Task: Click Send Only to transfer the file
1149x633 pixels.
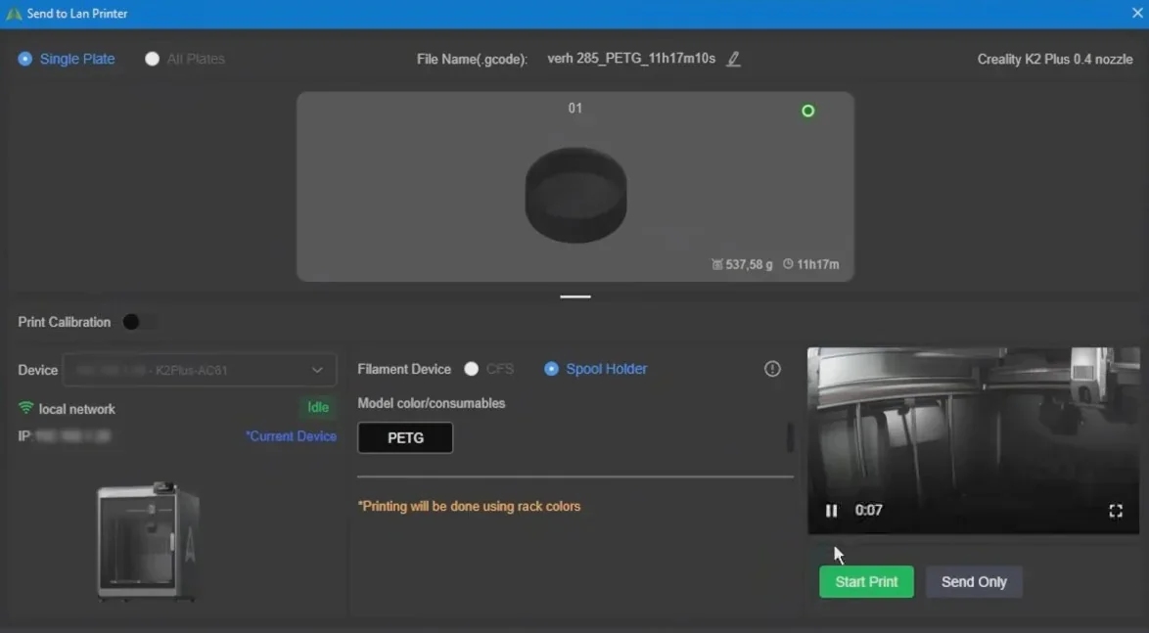Action: pos(974,581)
